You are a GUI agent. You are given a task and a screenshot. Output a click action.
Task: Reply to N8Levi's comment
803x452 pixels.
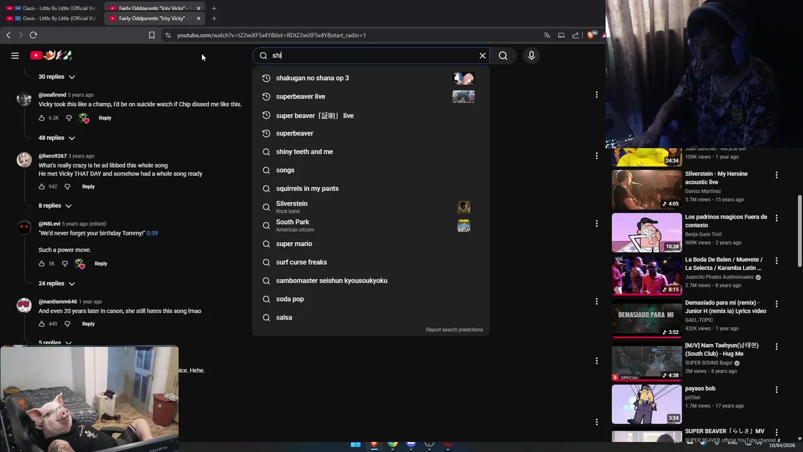pos(101,264)
